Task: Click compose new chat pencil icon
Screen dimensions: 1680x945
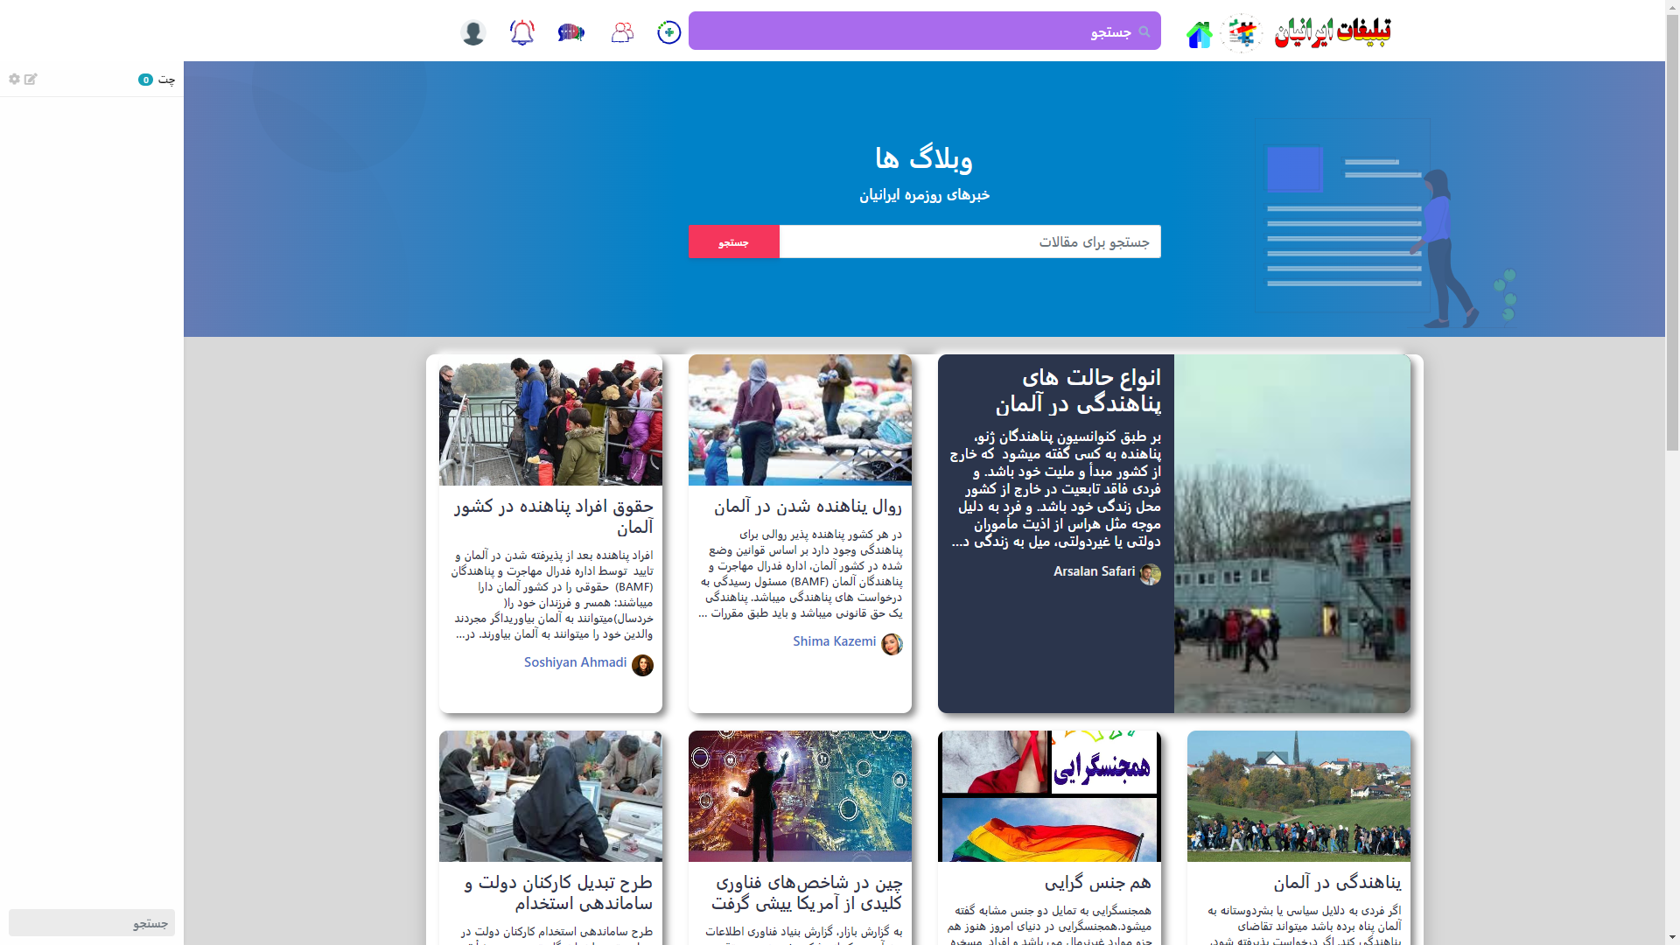Action: 31,79
